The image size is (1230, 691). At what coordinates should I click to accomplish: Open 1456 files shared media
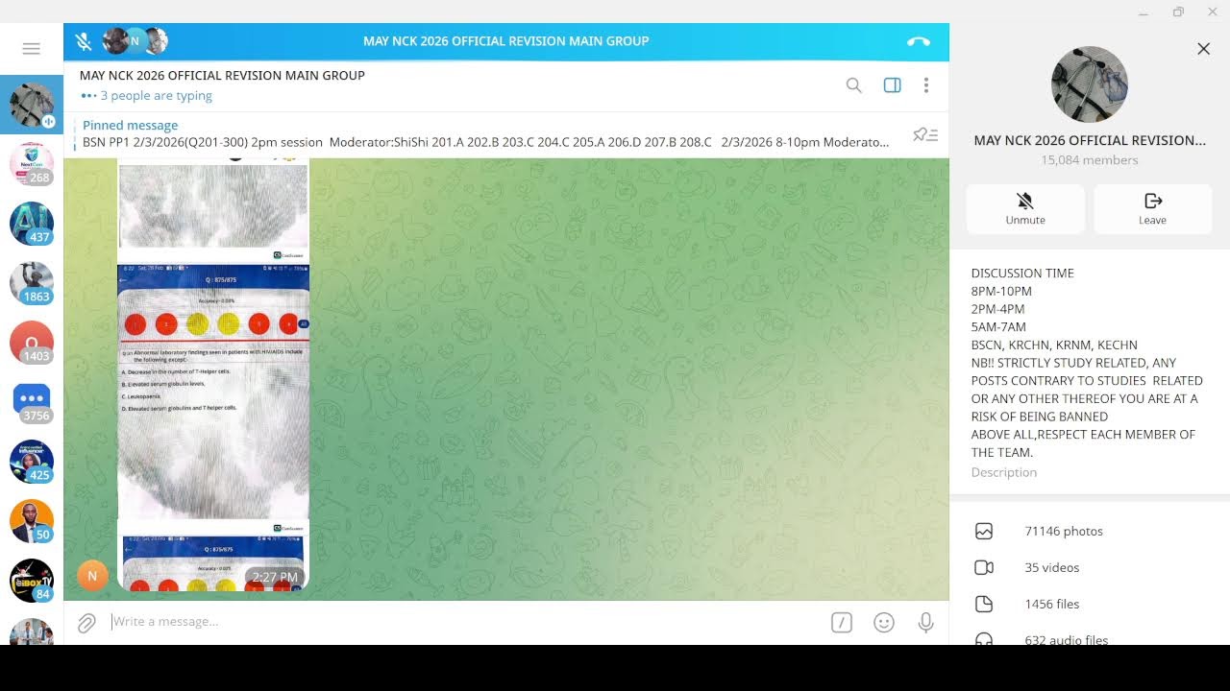click(x=1090, y=604)
